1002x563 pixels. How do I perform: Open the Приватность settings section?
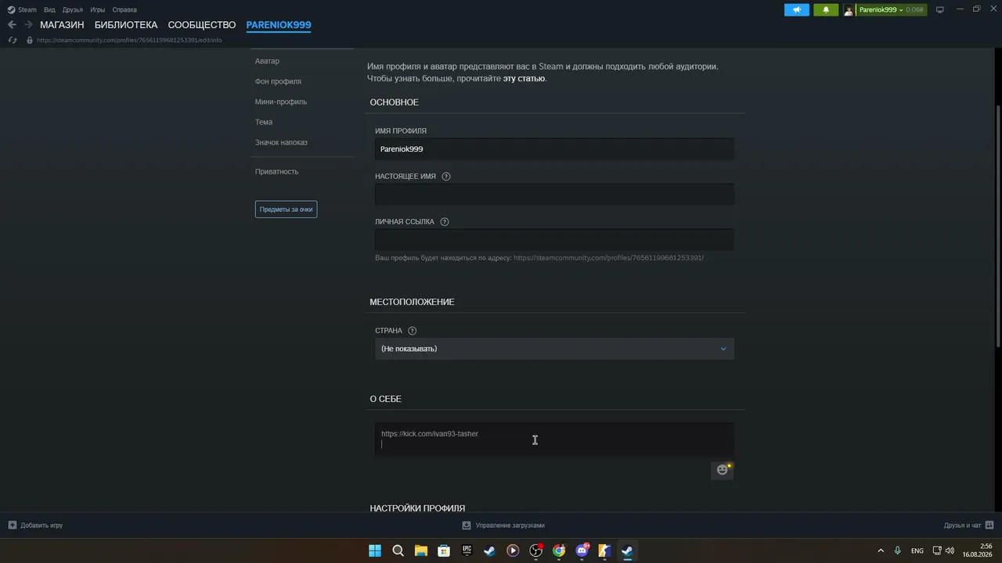pyautogui.click(x=276, y=171)
